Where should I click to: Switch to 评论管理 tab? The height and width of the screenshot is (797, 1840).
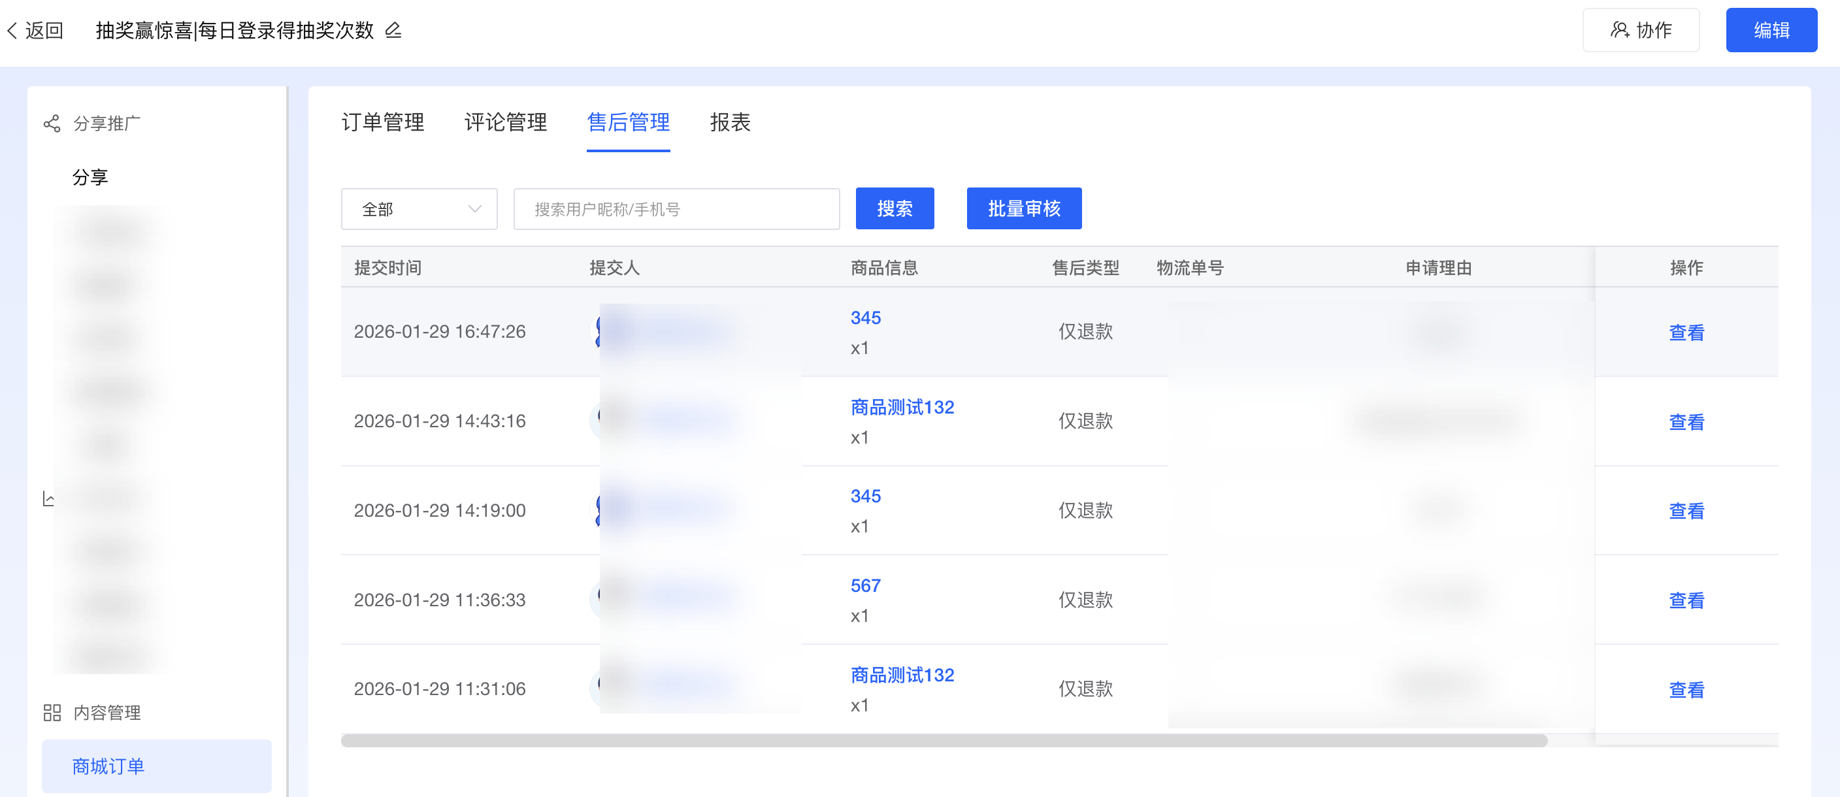pos(505,122)
